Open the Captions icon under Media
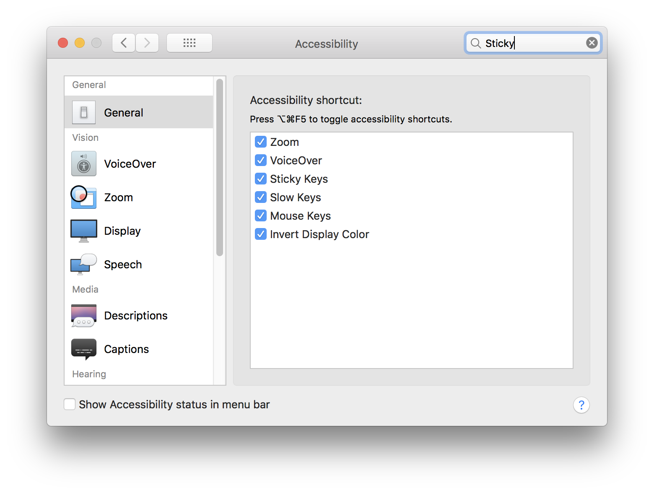Image resolution: width=654 pixels, height=493 pixels. (84, 349)
